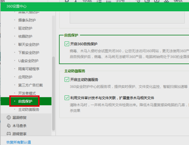Go to 聊天安全防护 settings
The height and width of the screenshot is (145, 189).
point(29,45)
